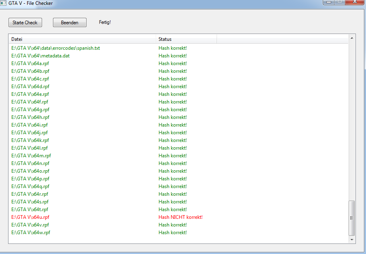Select the x64d.rpf file entry
The width and height of the screenshot is (366, 254).
point(30,87)
